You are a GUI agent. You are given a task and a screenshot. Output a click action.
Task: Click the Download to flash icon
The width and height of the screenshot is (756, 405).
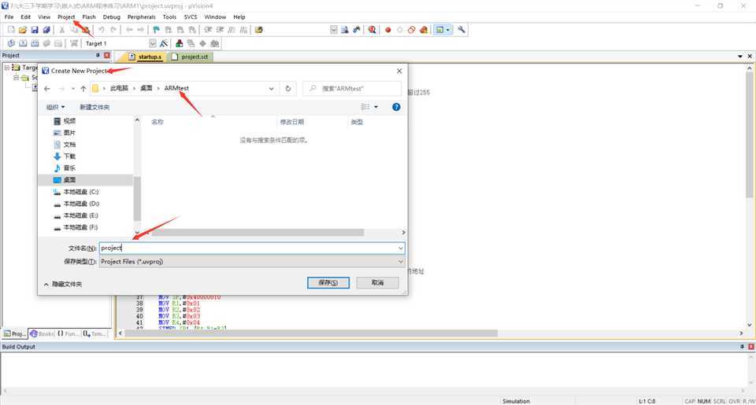(x=74, y=43)
